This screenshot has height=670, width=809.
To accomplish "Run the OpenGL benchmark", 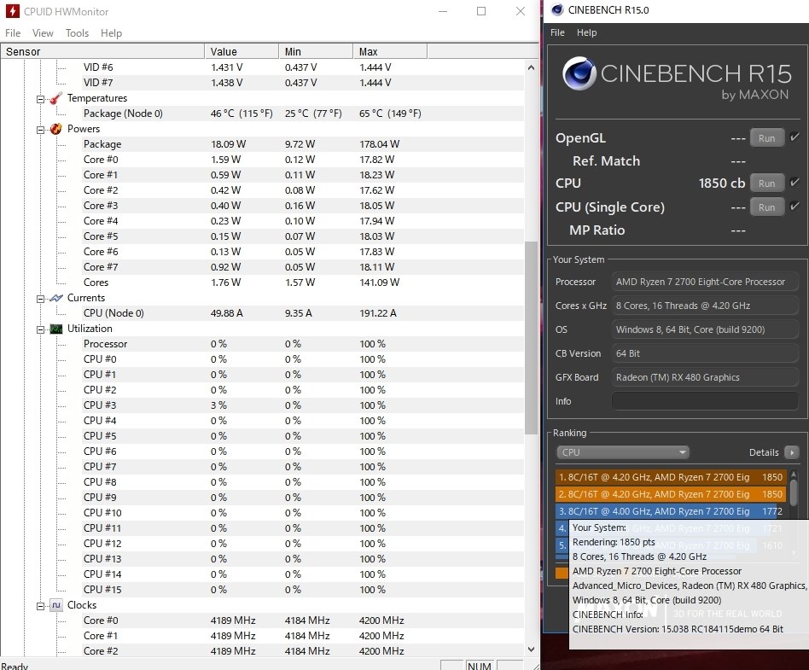I will pyautogui.click(x=766, y=137).
